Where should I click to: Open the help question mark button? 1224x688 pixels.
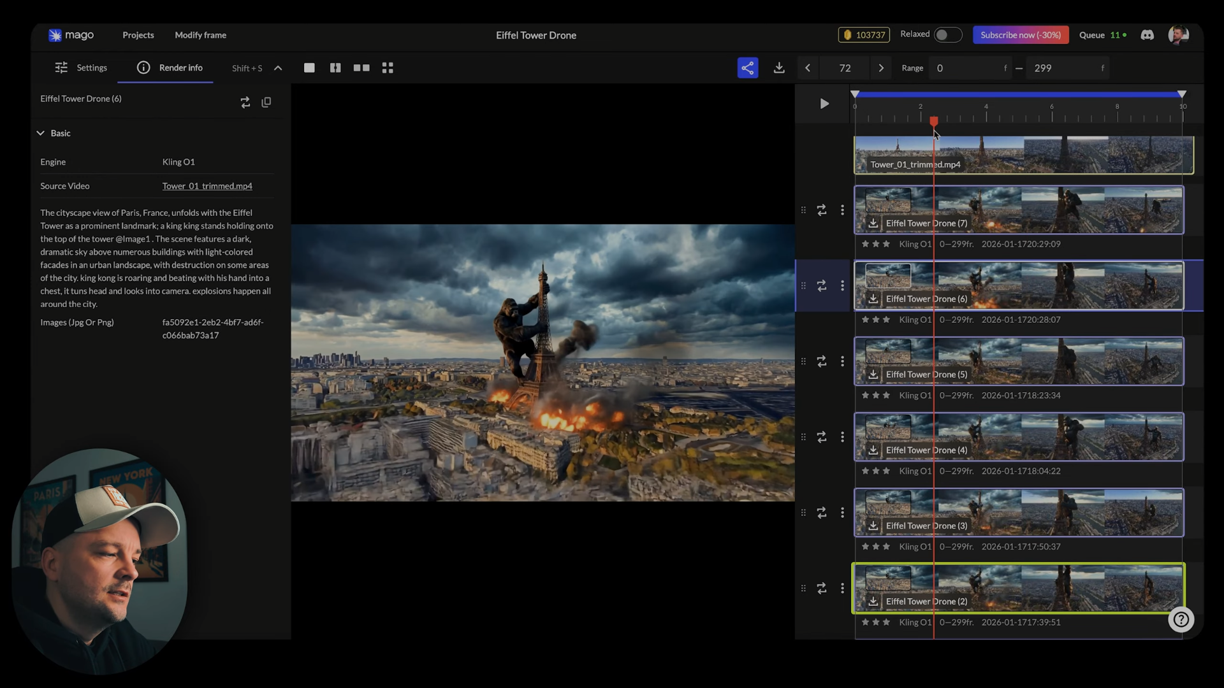pos(1181,620)
